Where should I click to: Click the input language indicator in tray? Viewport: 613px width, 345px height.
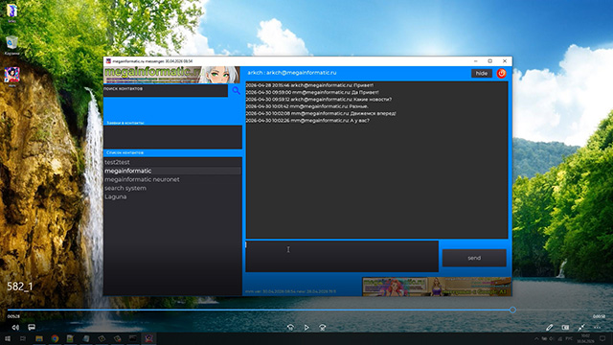(x=569, y=338)
